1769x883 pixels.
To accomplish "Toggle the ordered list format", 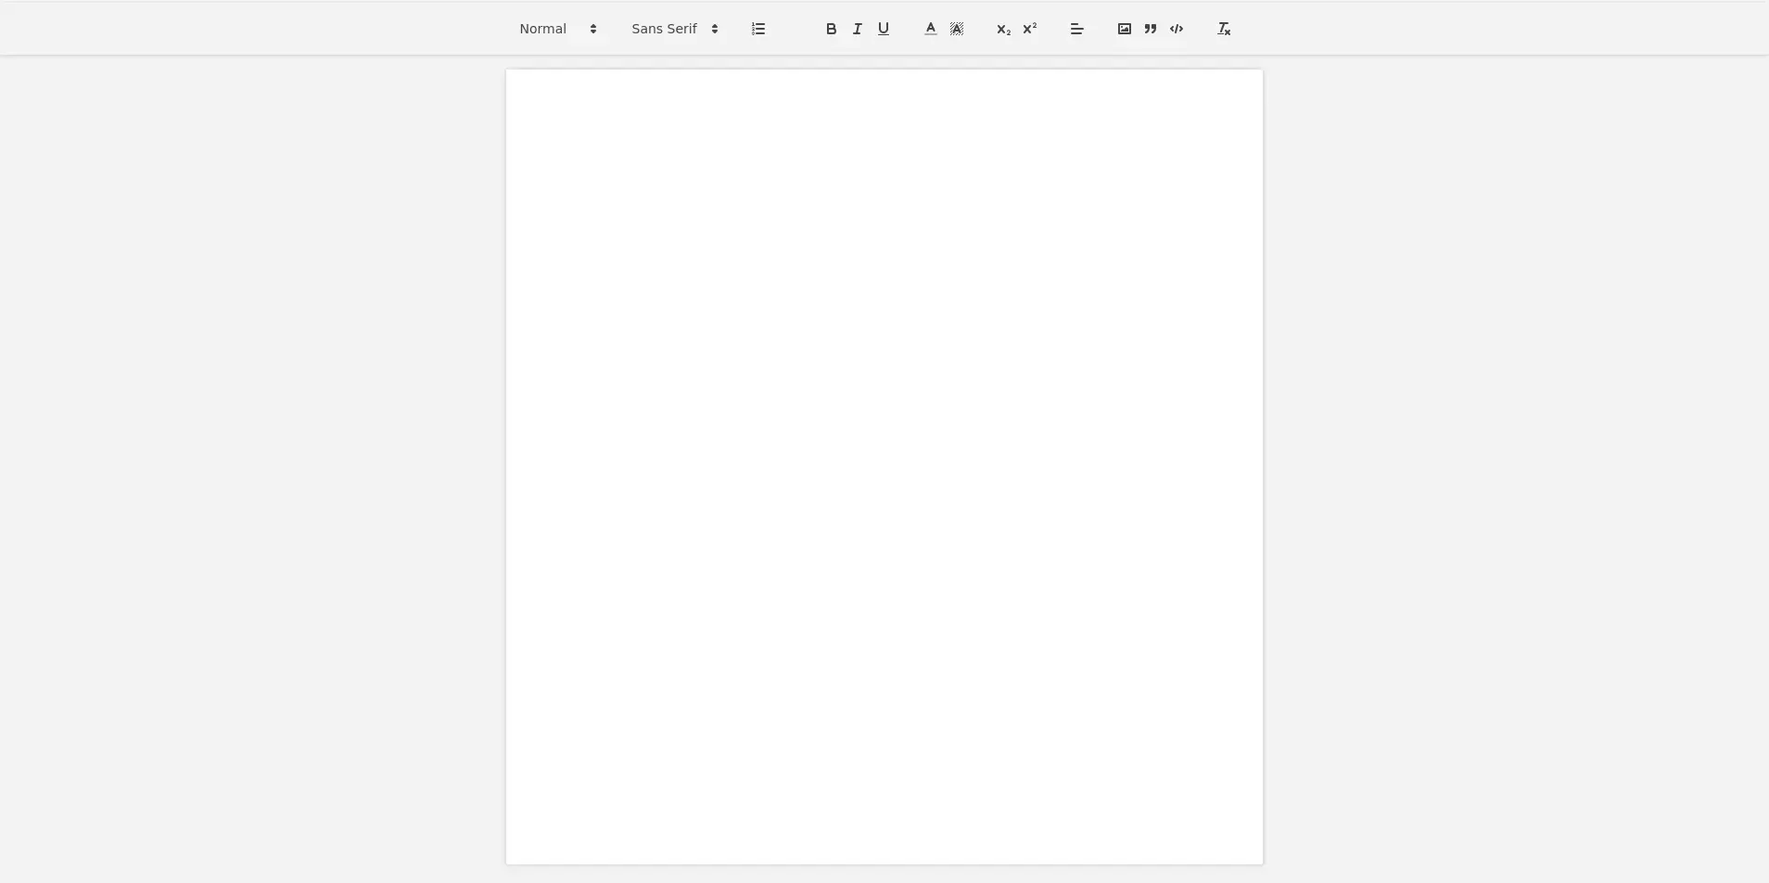I will [758, 29].
